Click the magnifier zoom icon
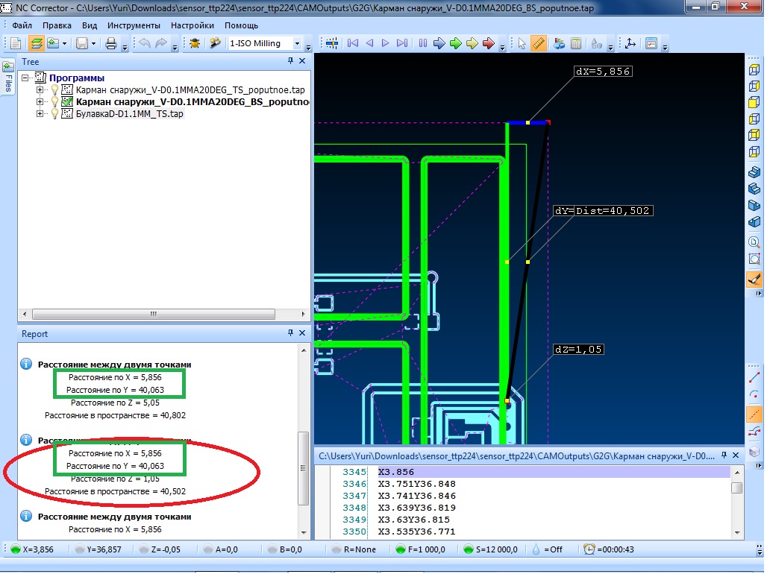This screenshot has height=577, width=770. click(x=754, y=242)
